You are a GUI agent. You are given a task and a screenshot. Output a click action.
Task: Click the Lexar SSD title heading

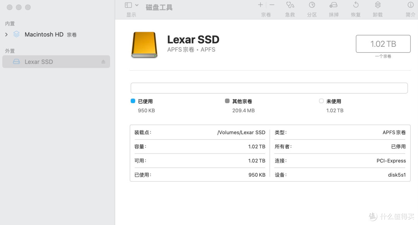[193, 40]
